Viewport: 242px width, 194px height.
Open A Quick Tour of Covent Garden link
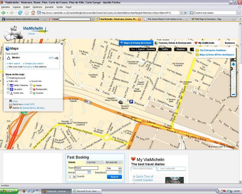pyautogui.click(x=143, y=178)
